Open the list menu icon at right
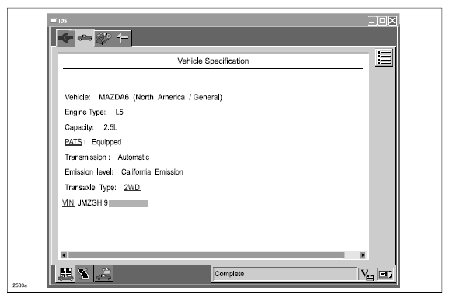This screenshot has height=301, width=450. point(384,58)
